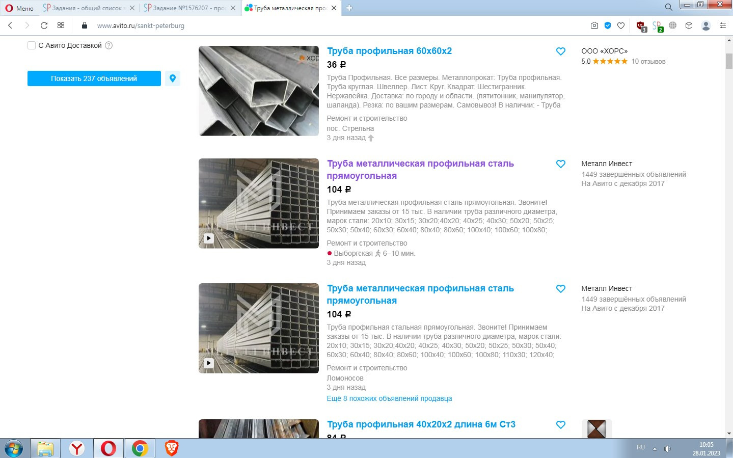
Task: Go back to the previous page
Action: [x=10, y=25]
